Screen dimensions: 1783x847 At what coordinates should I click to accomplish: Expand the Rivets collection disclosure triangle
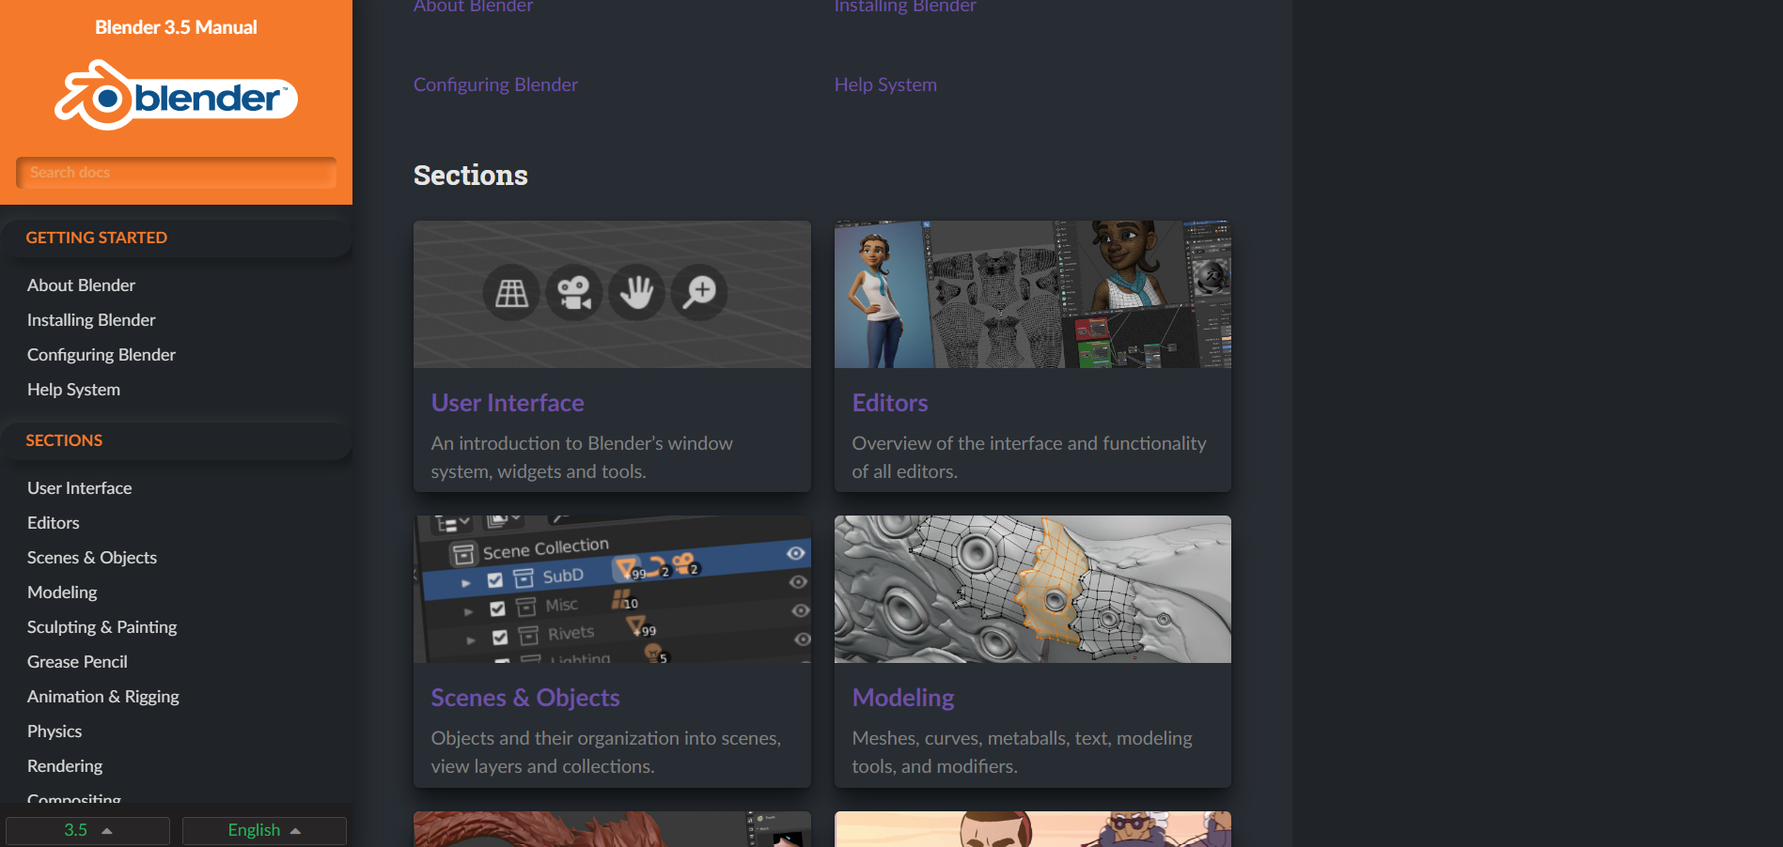point(471,638)
